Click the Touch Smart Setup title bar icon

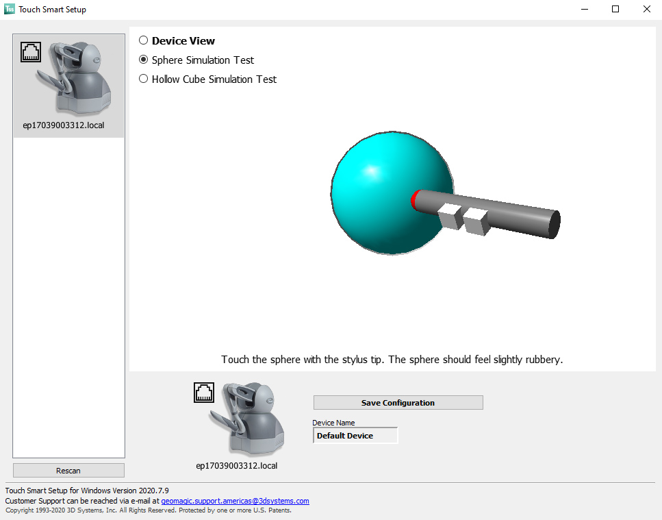10,9
